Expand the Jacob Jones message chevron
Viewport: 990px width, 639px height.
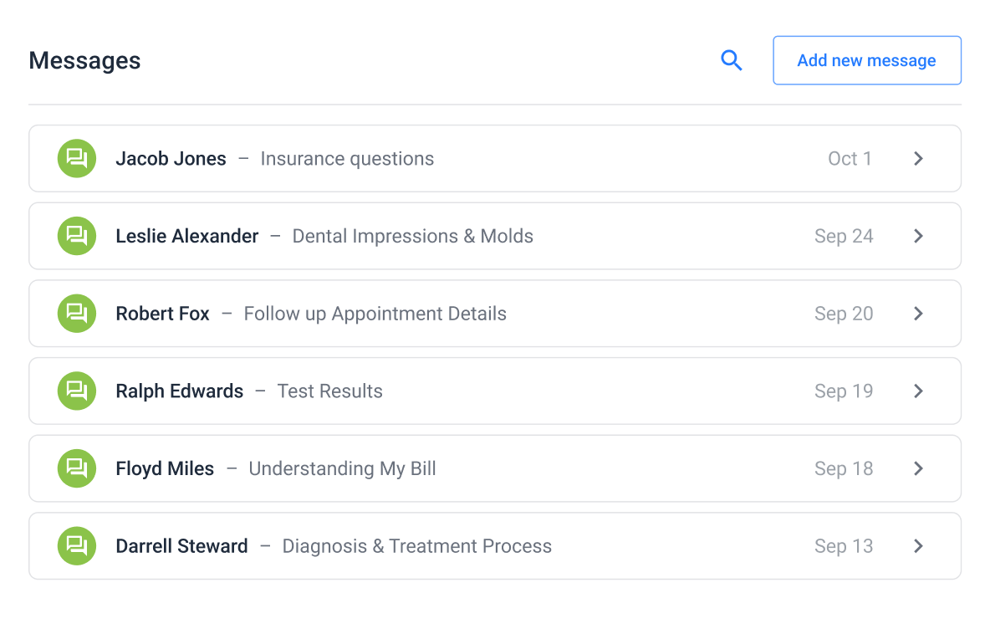click(x=918, y=159)
